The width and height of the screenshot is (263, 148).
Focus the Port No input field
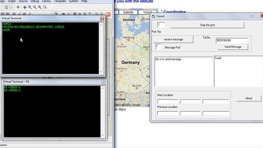[161, 25]
